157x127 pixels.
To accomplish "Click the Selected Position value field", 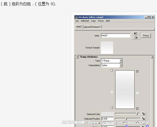I will tap(107, 119).
